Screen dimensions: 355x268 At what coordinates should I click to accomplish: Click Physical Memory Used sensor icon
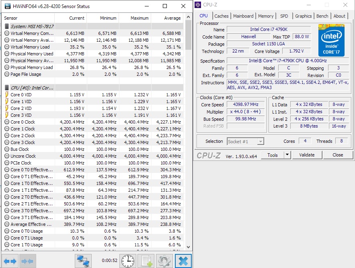pyautogui.click(x=7, y=53)
